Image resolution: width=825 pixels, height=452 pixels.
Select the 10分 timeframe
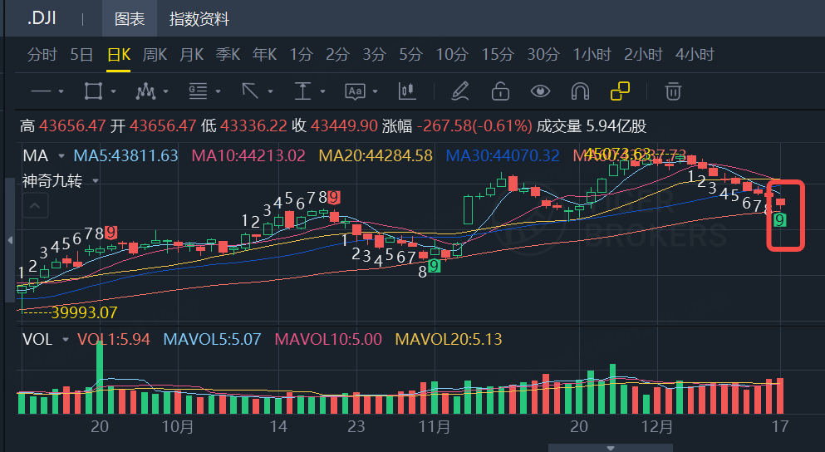tap(452, 54)
